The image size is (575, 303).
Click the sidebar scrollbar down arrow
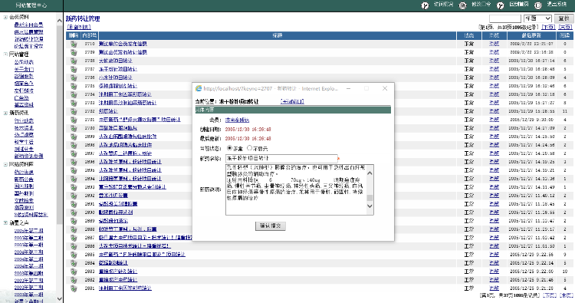(59, 299)
